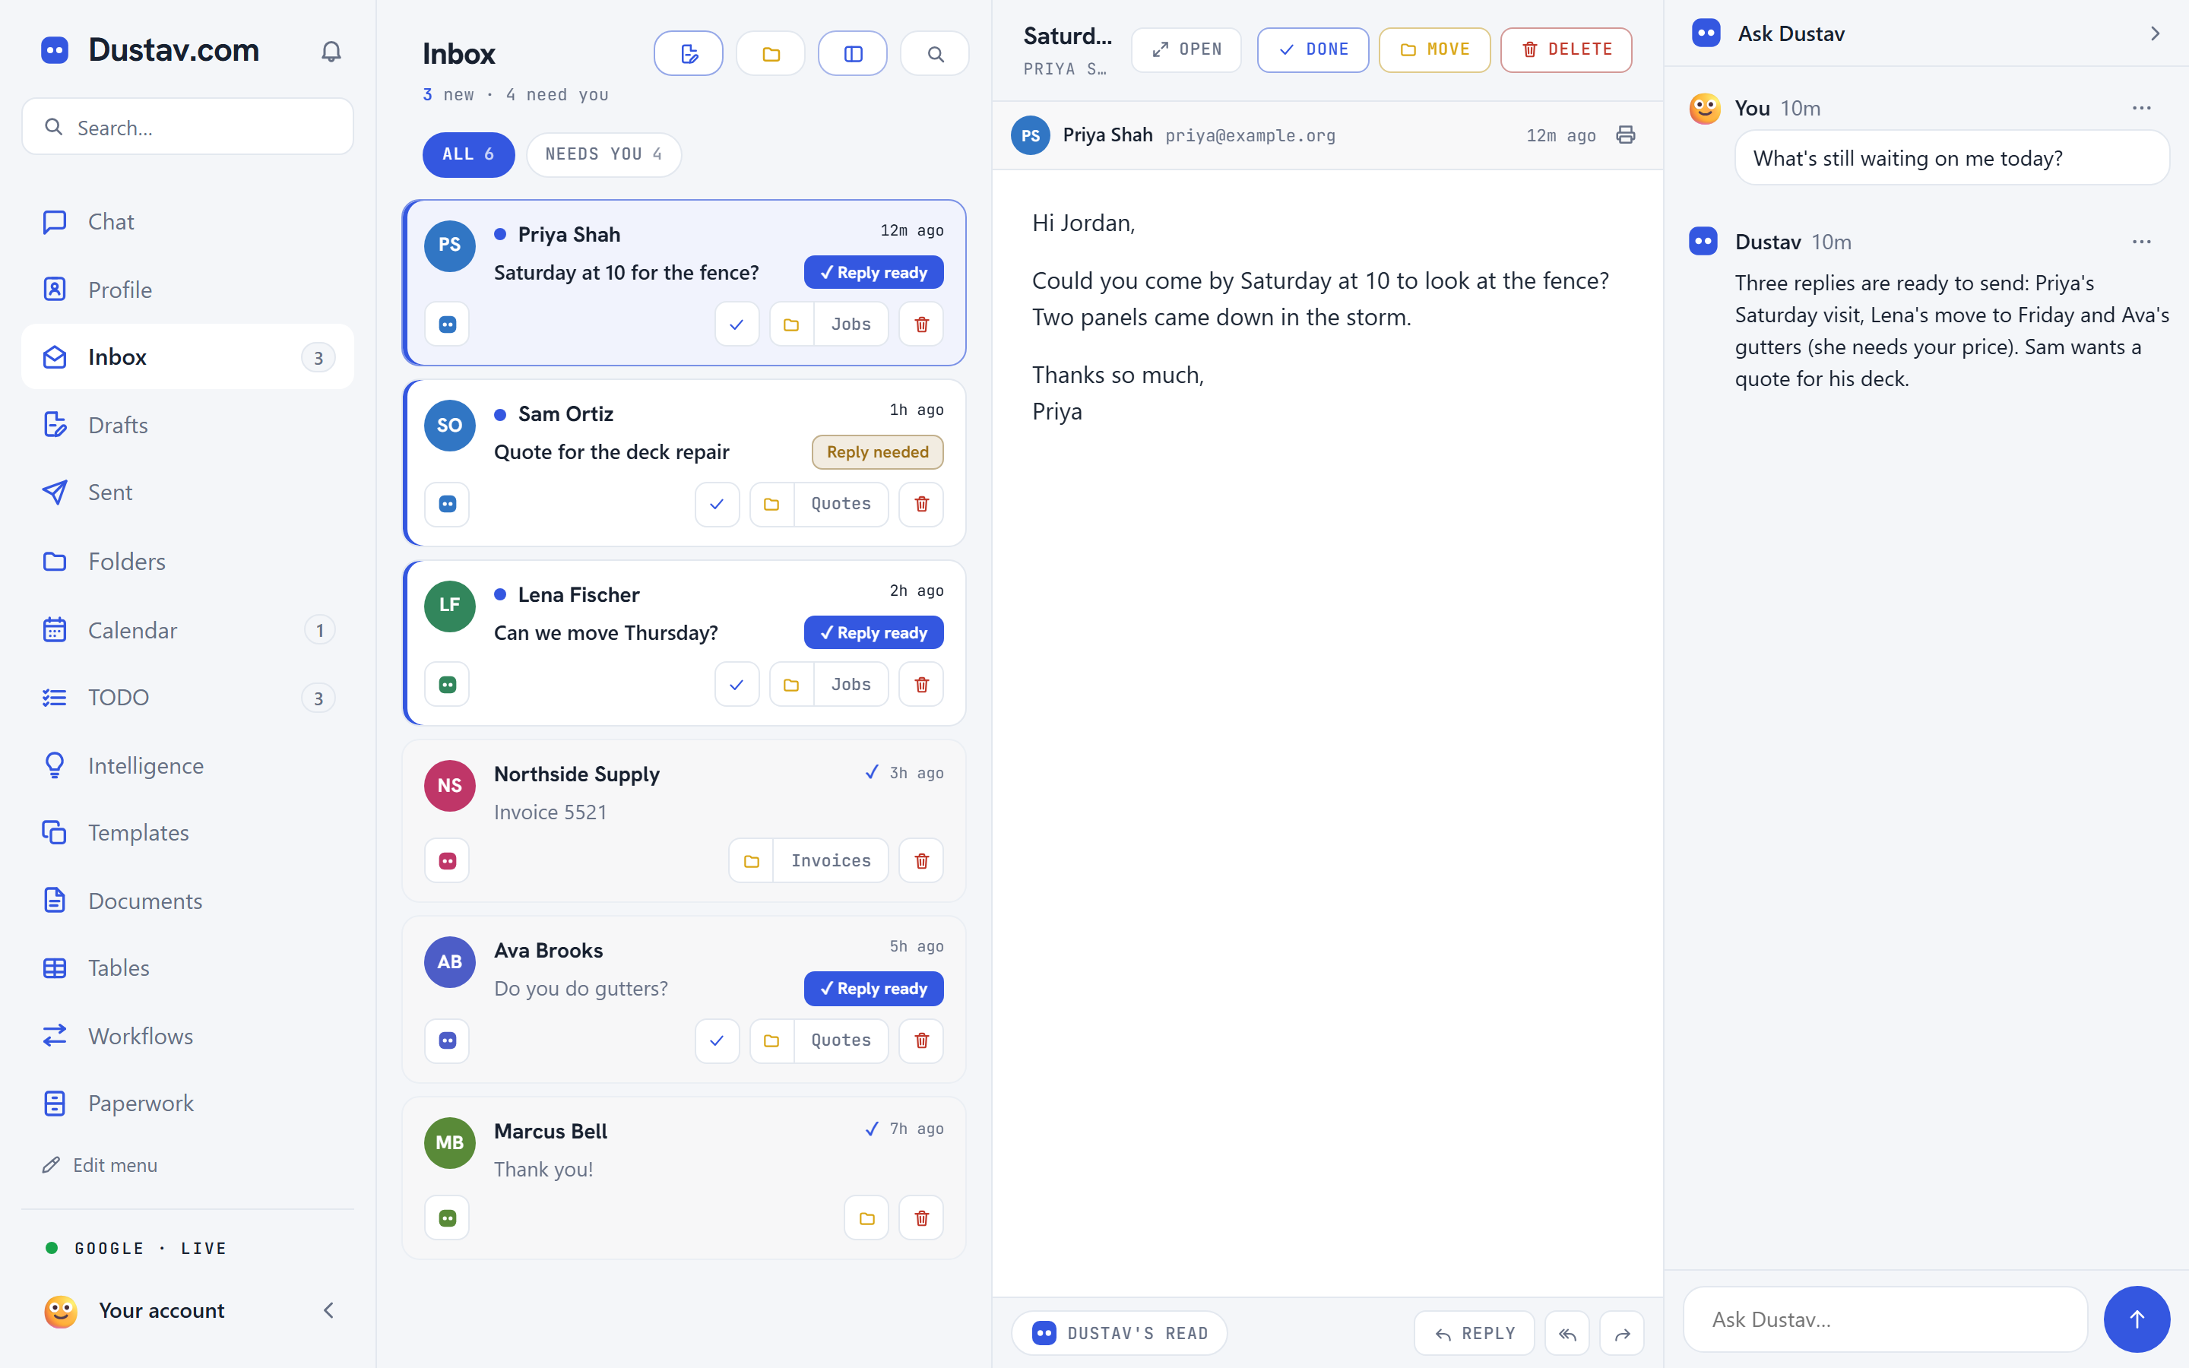
Task: Click the DELETE button for open email
Action: (x=1566, y=49)
